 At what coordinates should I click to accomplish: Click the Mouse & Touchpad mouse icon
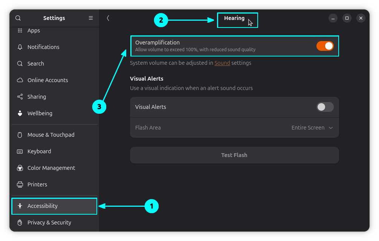coord(20,135)
